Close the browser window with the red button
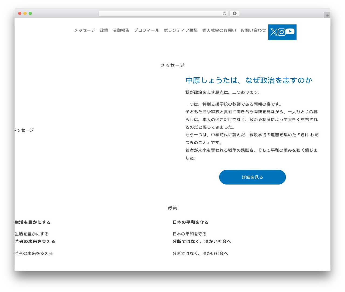The image size is (345, 292). [x=20, y=13]
